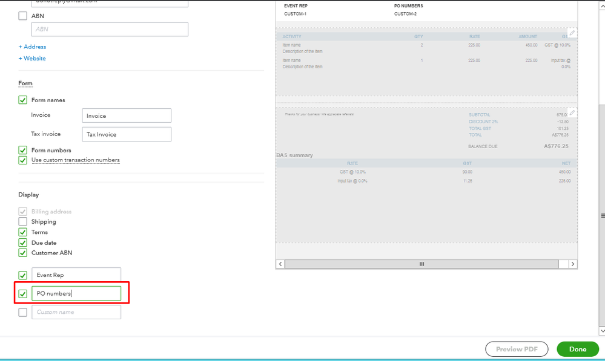
Task: Click the page scroll up arrow
Action: 603,6
